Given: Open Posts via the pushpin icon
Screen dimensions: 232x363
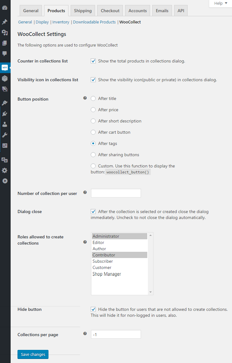Looking at the screenshot, I should point(5,22).
